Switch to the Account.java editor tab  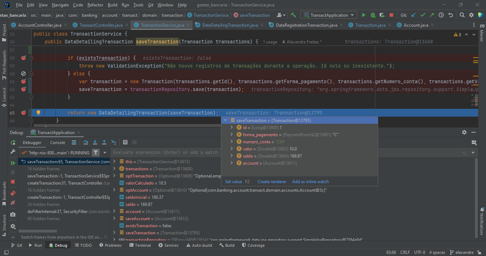click(416, 25)
